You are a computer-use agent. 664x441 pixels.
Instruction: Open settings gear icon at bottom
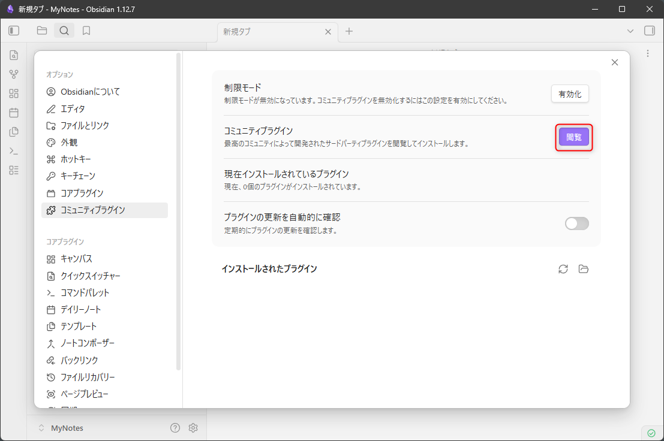193,428
